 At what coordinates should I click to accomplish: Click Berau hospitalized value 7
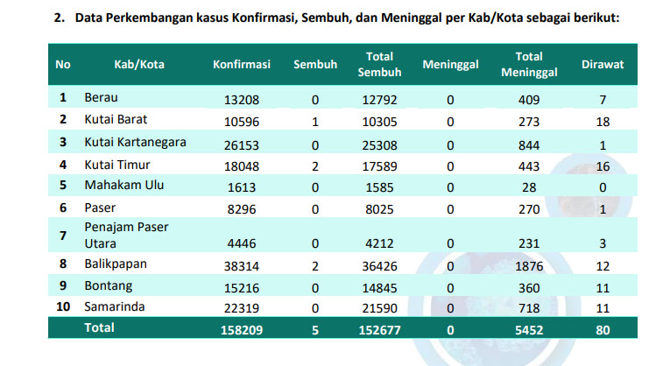(603, 100)
